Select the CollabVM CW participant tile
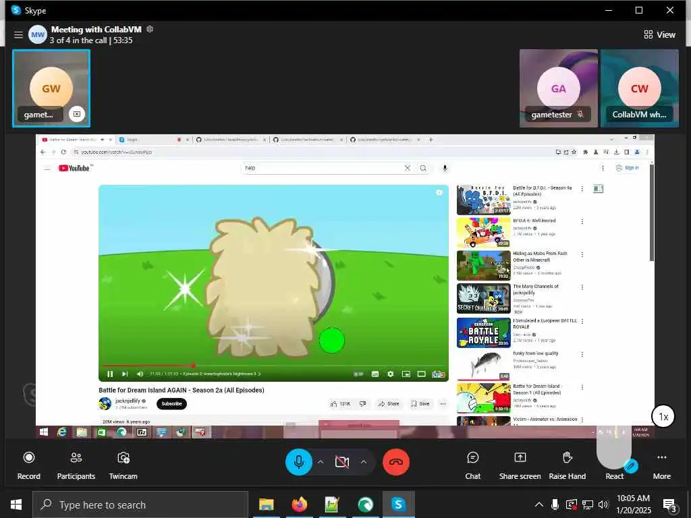This screenshot has height=518, width=691. [640, 88]
